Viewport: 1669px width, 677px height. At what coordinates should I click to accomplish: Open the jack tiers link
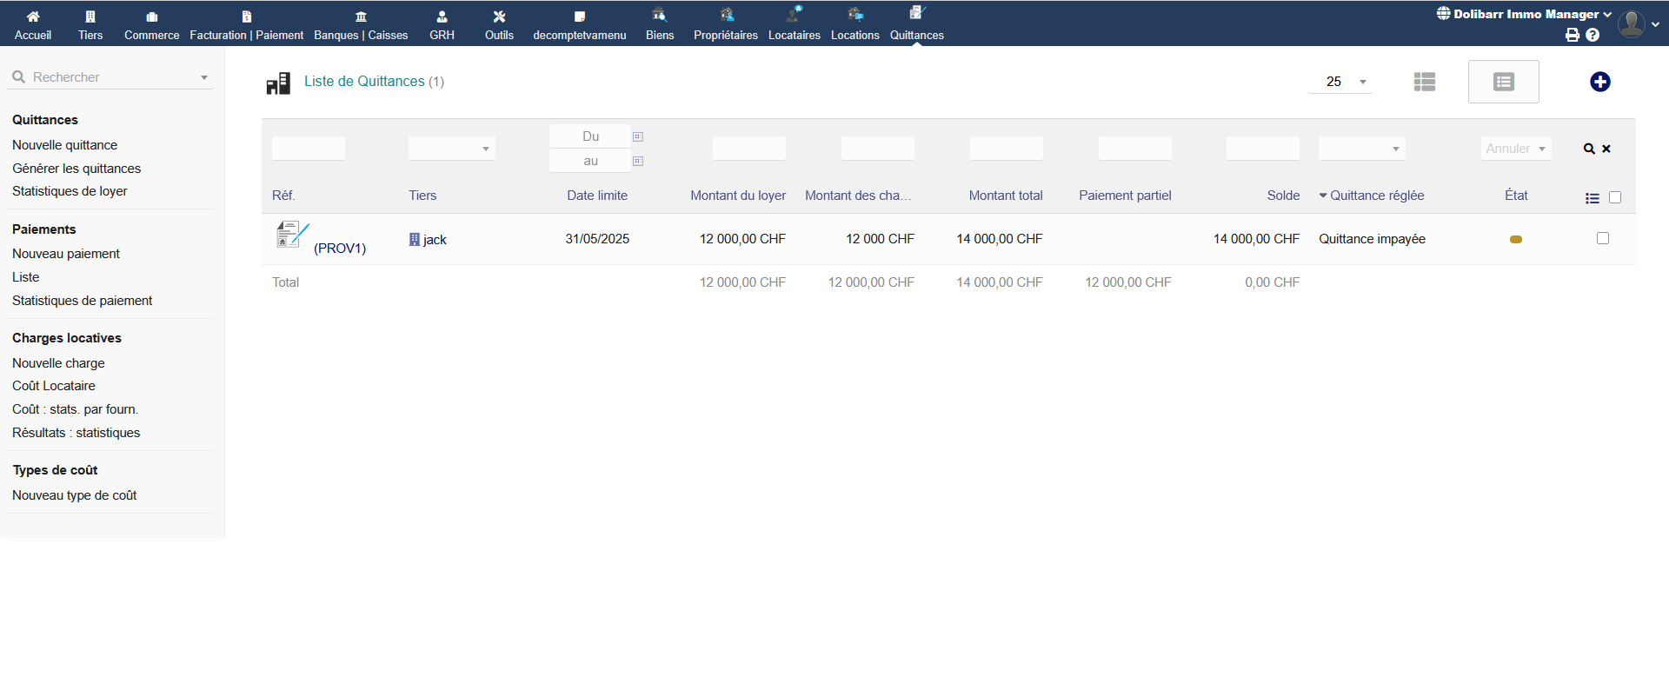click(x=434, y=240)
